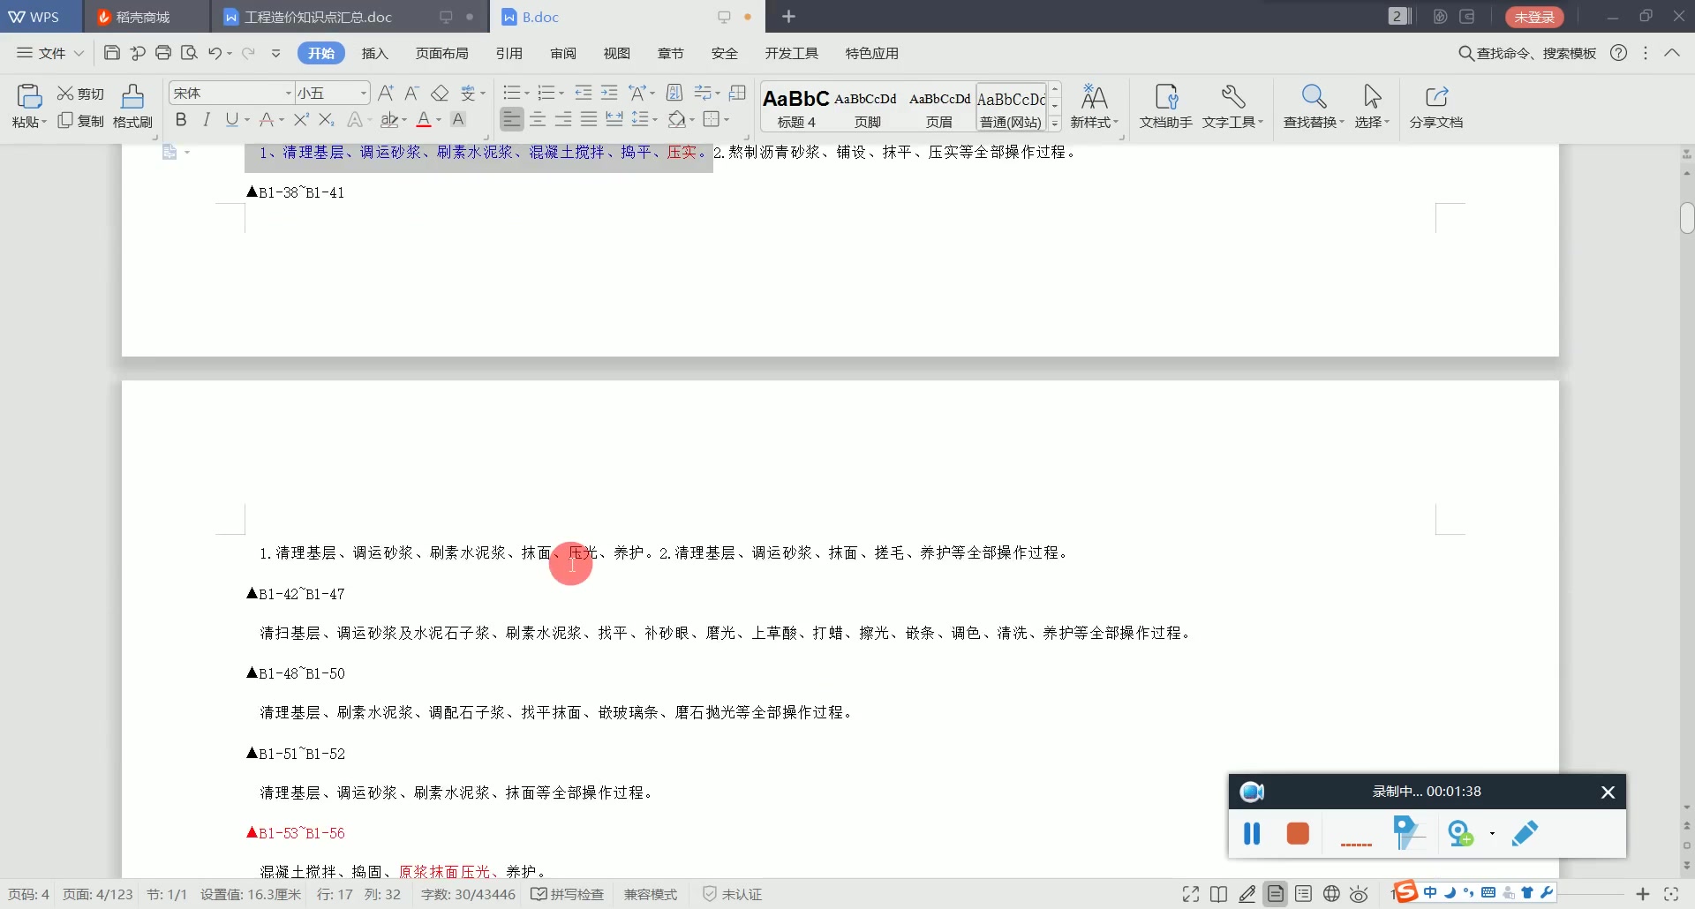Click the Clear Formatting eraser icon
Screen dimensions: 1695x909
tap(440, 93)
